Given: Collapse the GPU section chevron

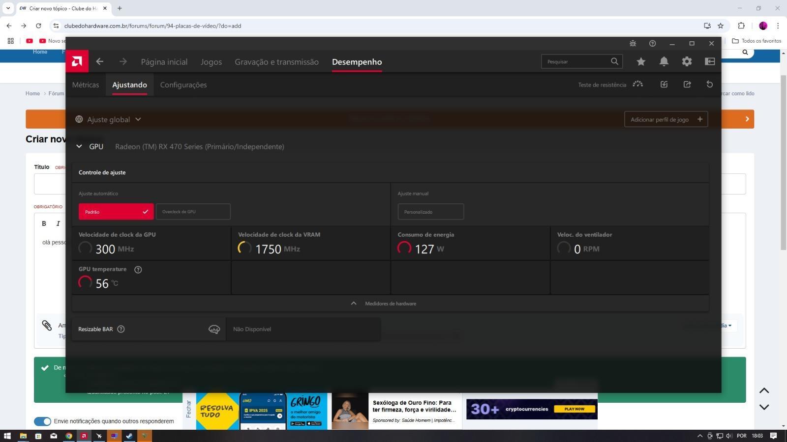Looking at the screenshot, I should click(79, 146).
